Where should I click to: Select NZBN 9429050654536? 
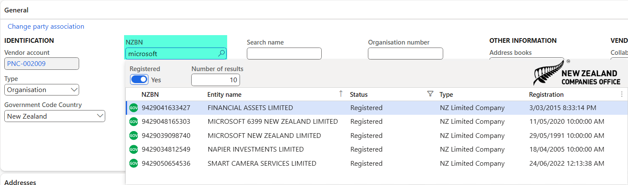click(166, 164)
